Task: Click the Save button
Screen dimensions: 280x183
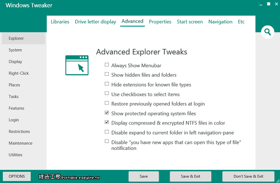Action: point(144,176)
